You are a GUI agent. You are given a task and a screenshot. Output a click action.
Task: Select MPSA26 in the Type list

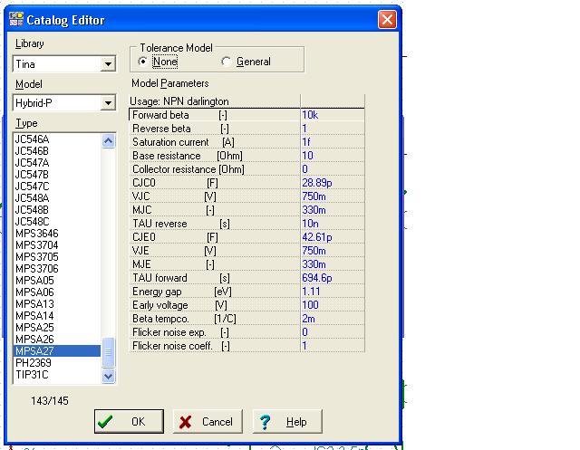(x=57, y=340)
